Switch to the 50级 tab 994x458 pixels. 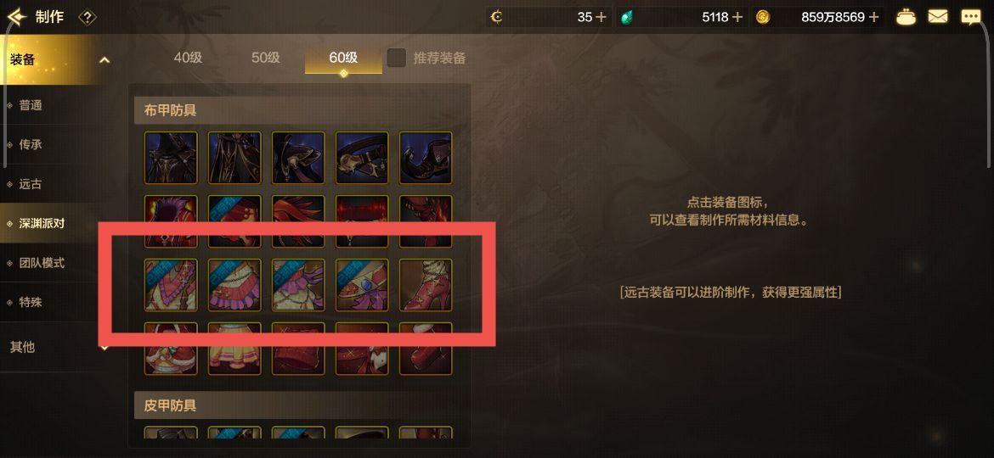point(266,58)
